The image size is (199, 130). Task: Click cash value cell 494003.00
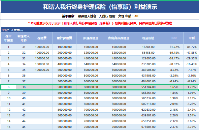pos(148,81)
